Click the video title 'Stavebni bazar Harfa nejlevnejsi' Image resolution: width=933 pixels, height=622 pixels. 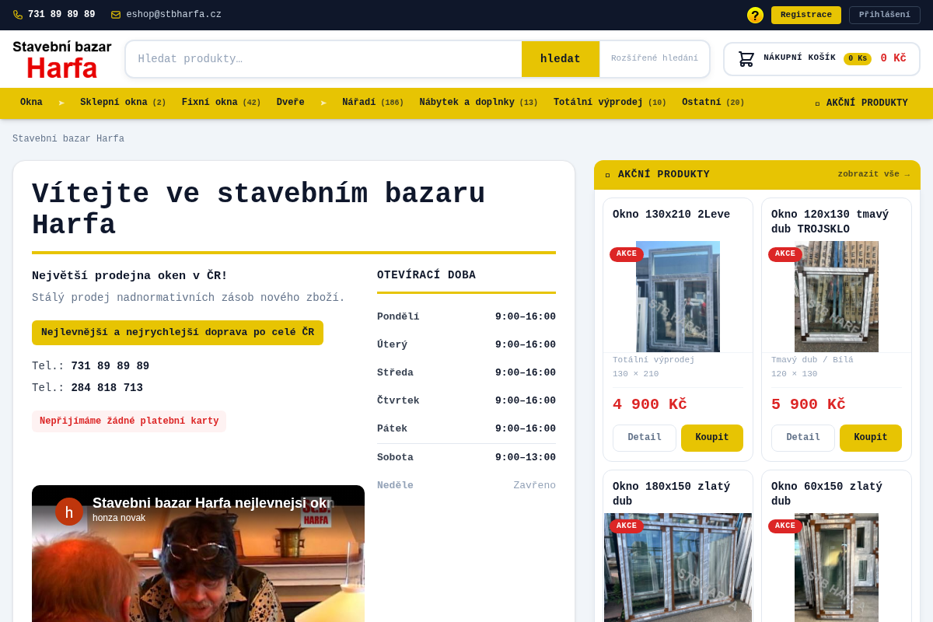coord(211,503)
